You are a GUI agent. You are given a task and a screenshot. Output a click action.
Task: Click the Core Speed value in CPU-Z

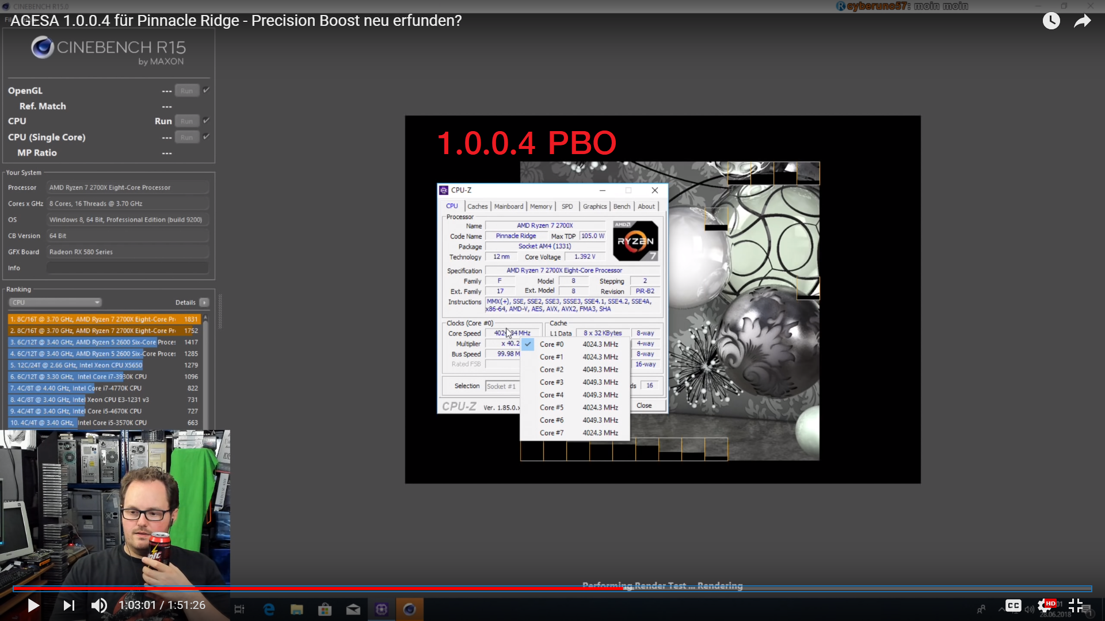[x=512, y=333]
